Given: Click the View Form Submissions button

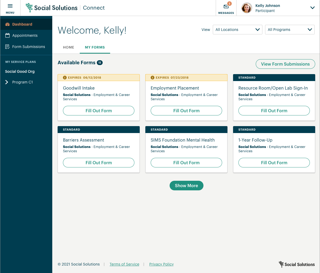Looking at the screenshot, I should 285,64.
